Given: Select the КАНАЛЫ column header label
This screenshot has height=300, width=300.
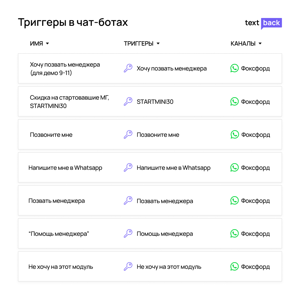Looking at the screenshot, I should (243, 43).
